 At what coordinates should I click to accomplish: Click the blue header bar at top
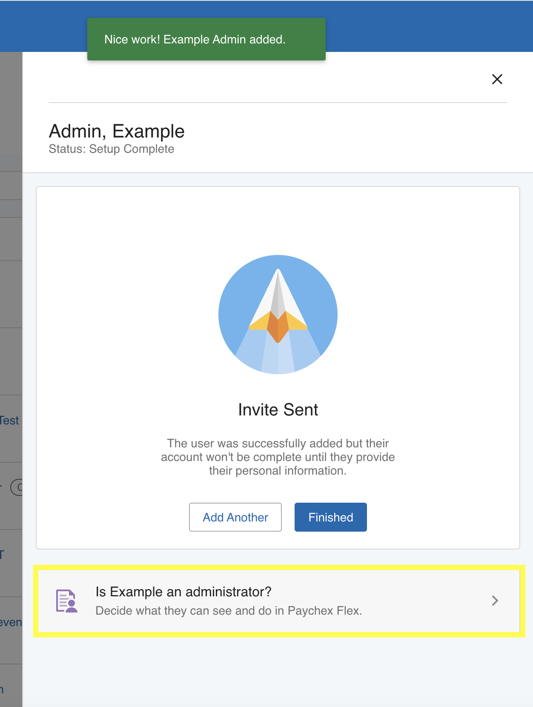tap(426, 26)
